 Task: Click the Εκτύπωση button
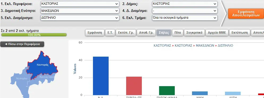click(240, 33)
